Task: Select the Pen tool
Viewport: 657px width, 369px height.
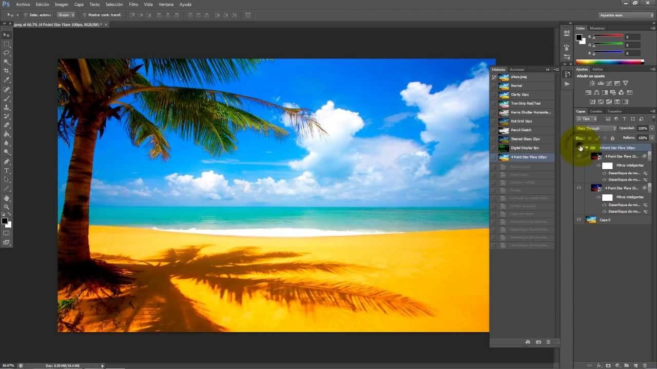Action: 7,161
